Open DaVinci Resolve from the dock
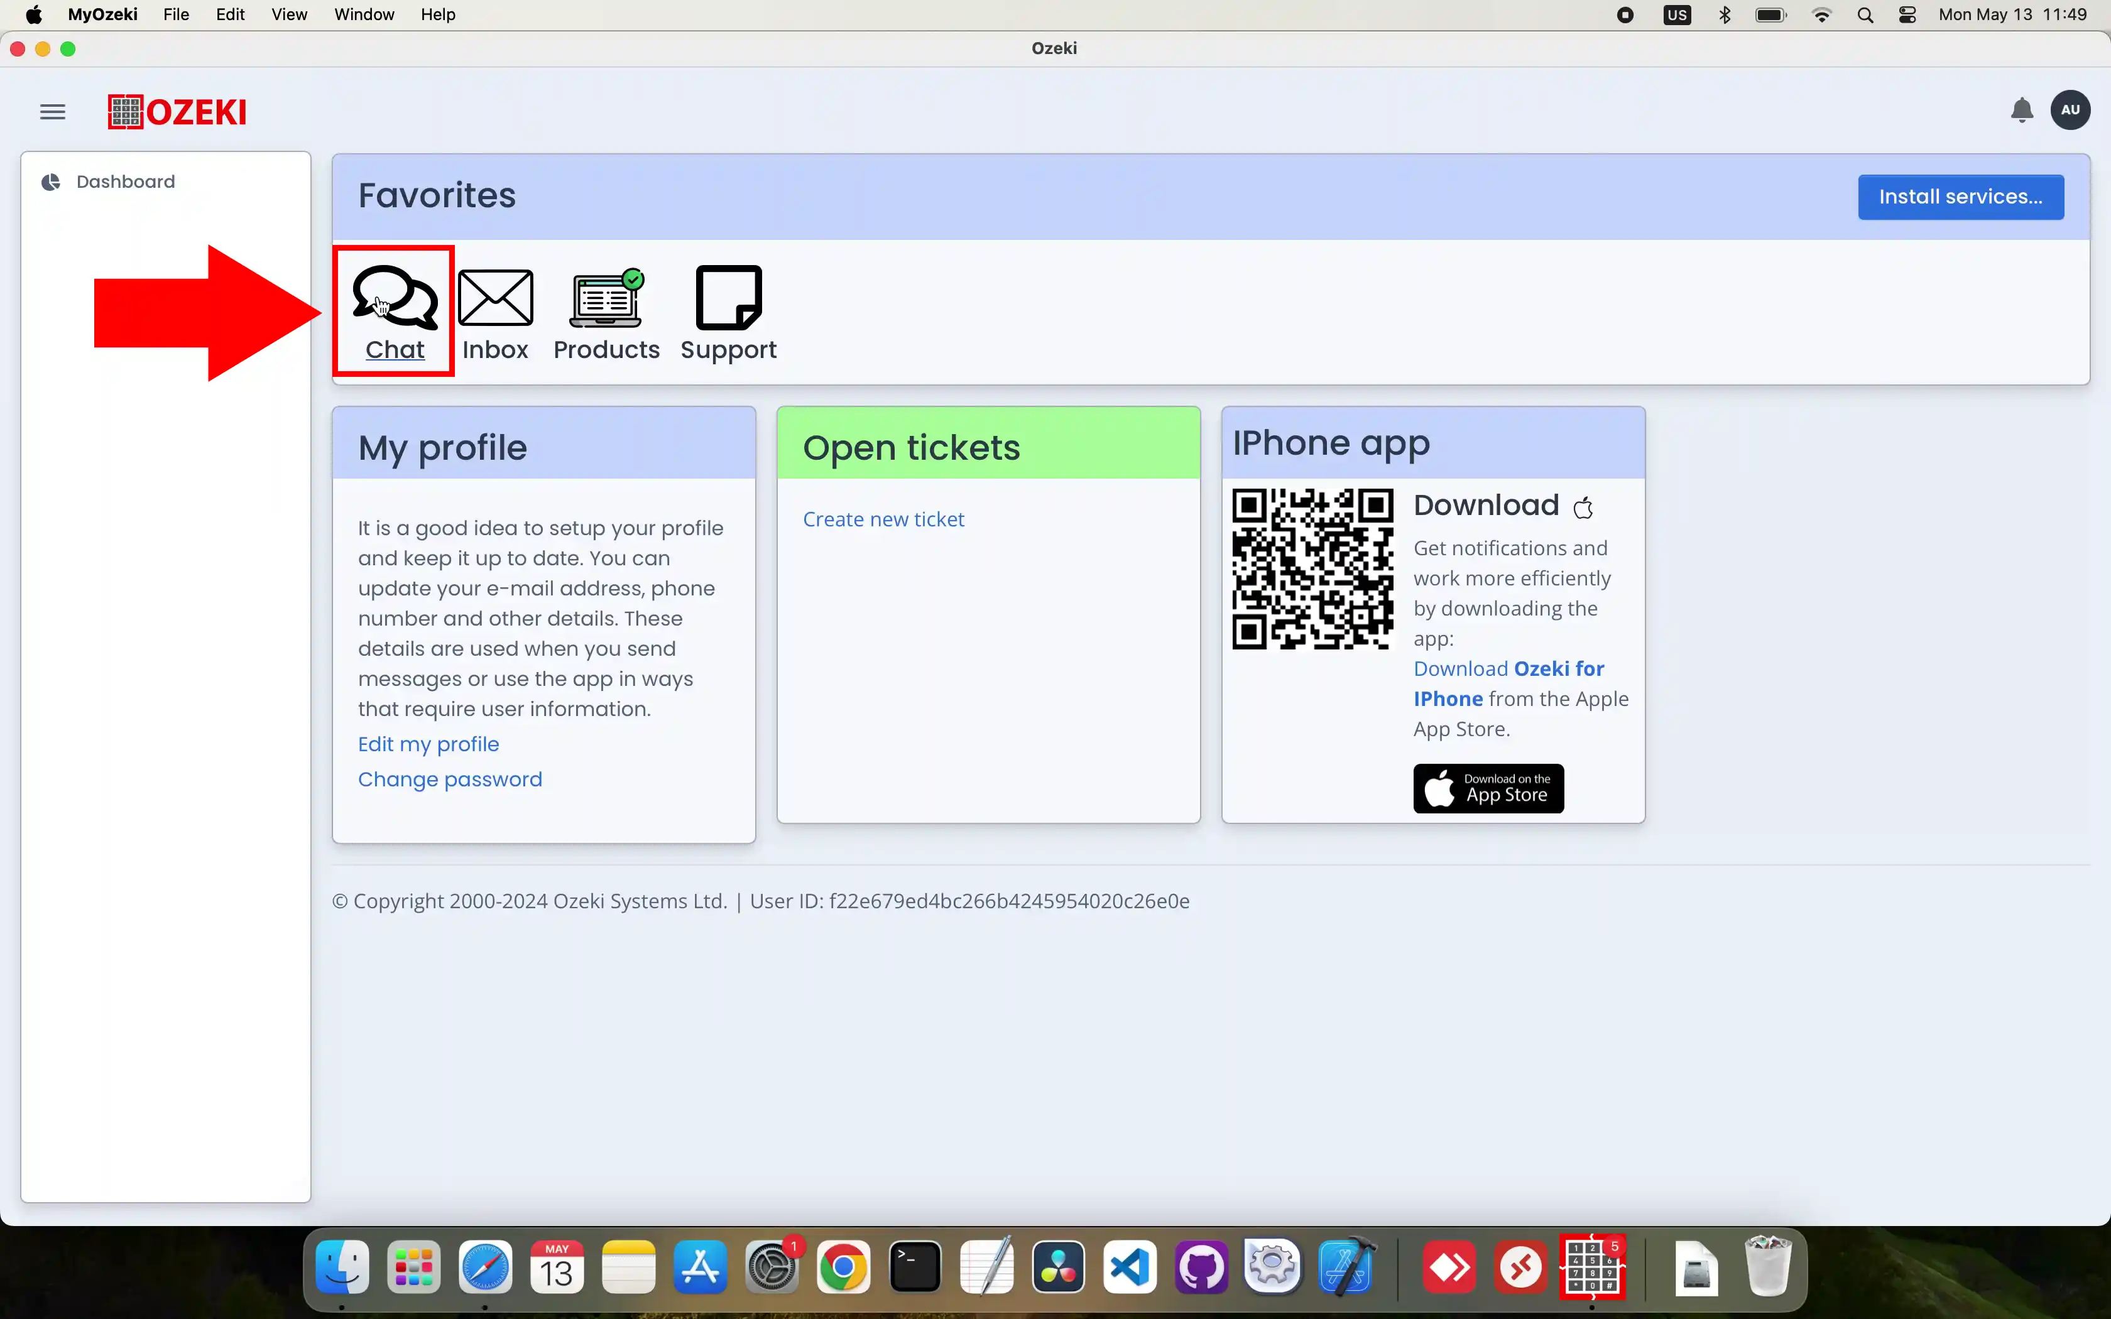 tap(1058, 1267)
